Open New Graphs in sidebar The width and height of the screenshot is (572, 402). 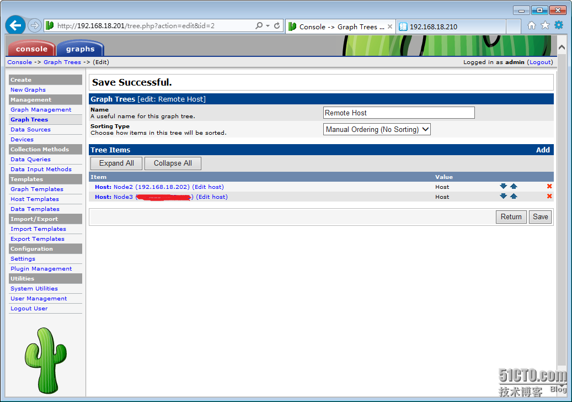[28, 90]
